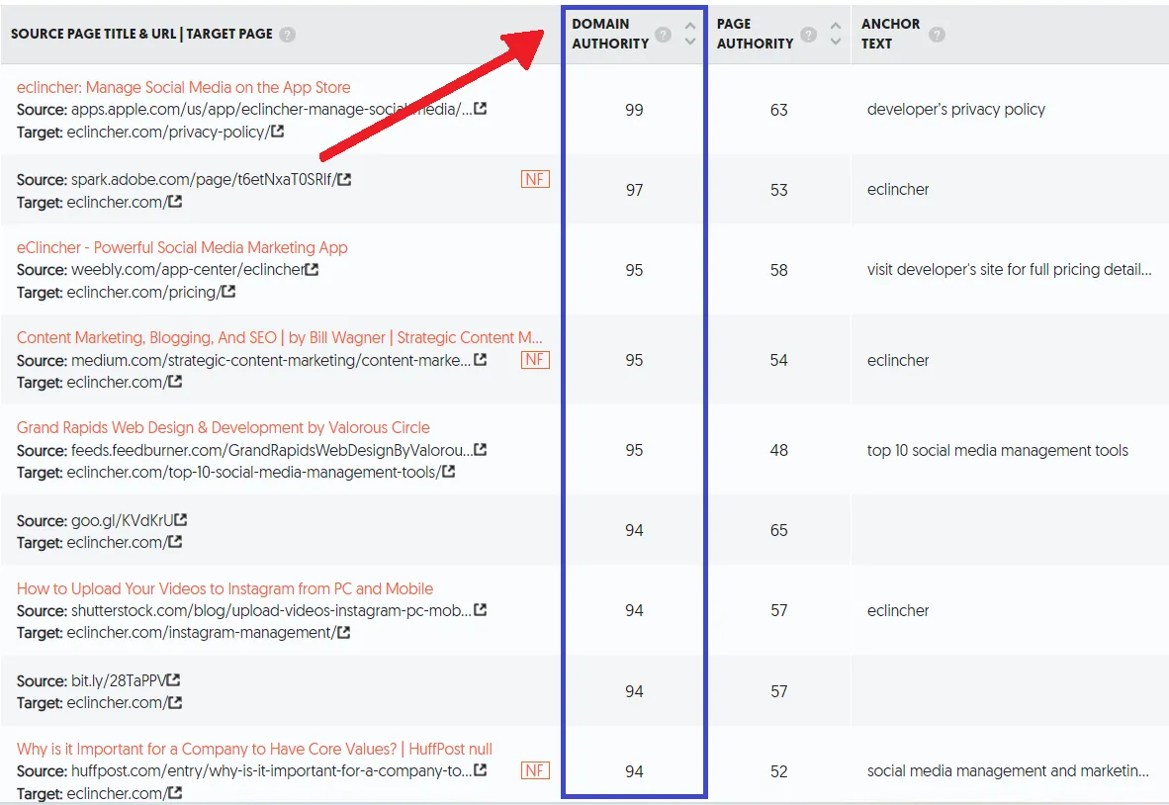Screen dimensions: 1169x805
Task: Open external link icon next to spark.adobe.com source
Action: point(345,179)
